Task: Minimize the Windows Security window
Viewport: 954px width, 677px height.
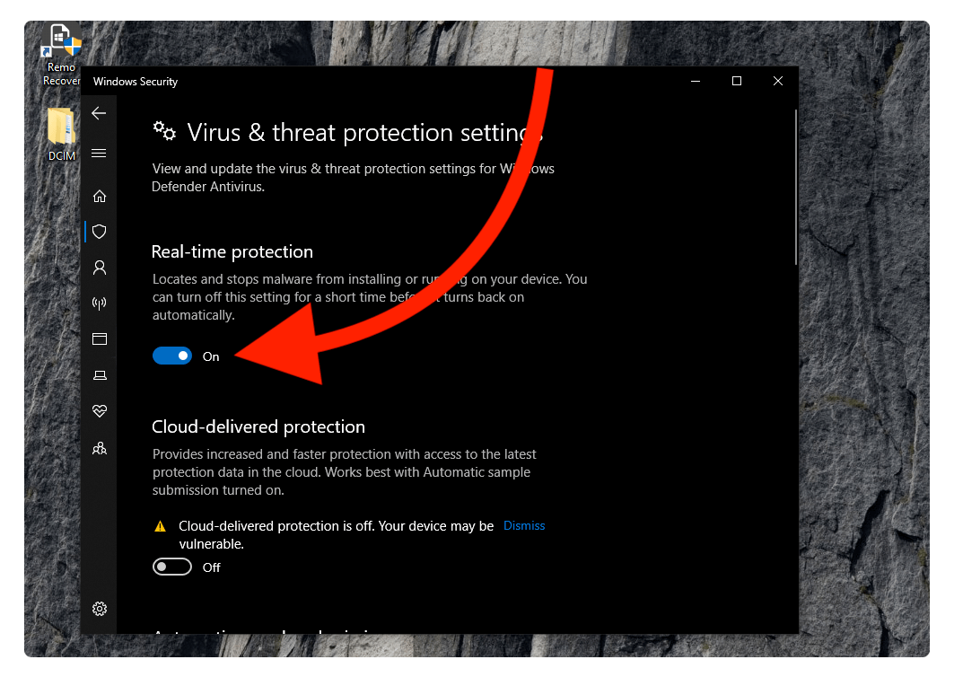Action: [x=696, y=81]
